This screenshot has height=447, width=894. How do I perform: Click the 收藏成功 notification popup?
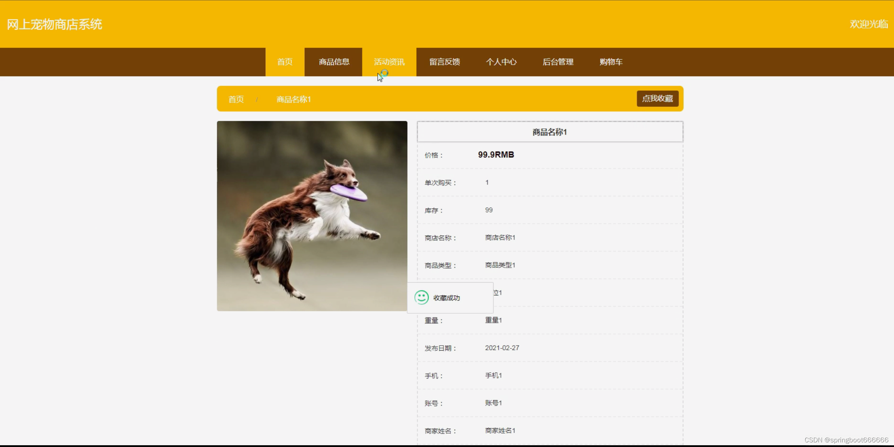click(450, 298)
